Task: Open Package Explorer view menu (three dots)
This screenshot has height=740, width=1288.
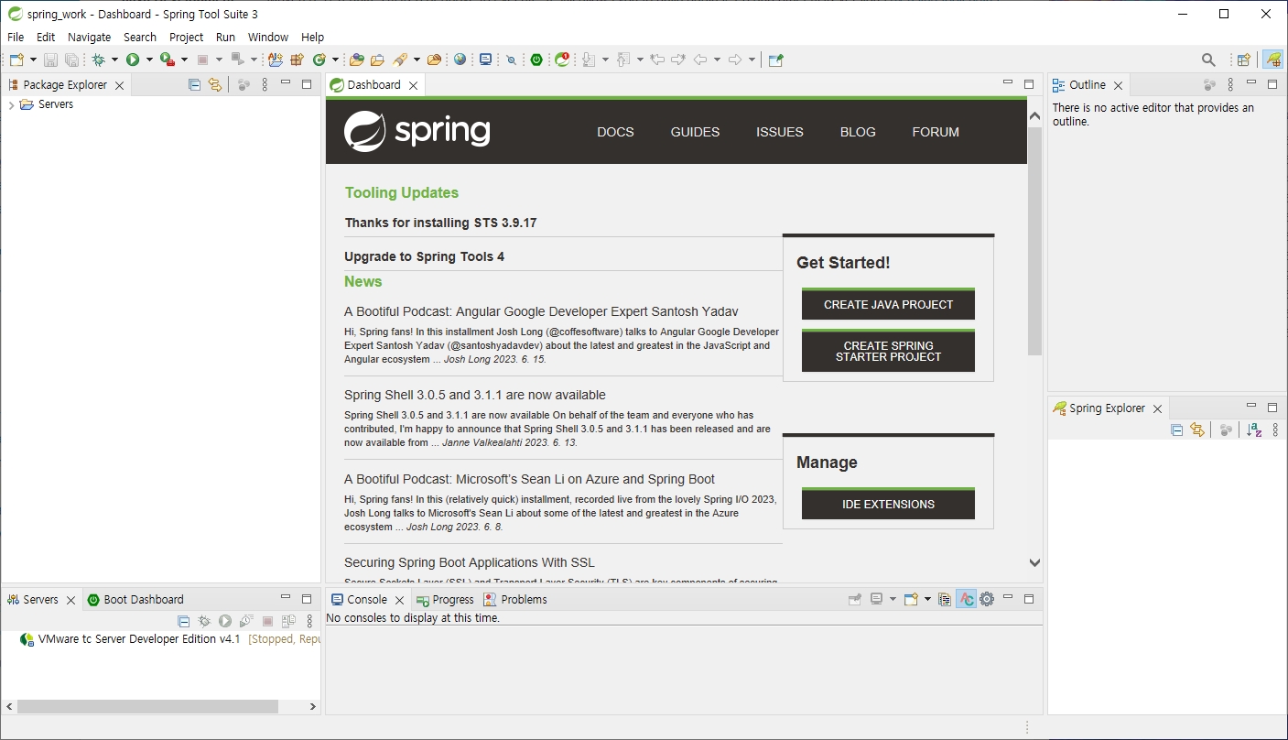Action: [x=265, y=84]
